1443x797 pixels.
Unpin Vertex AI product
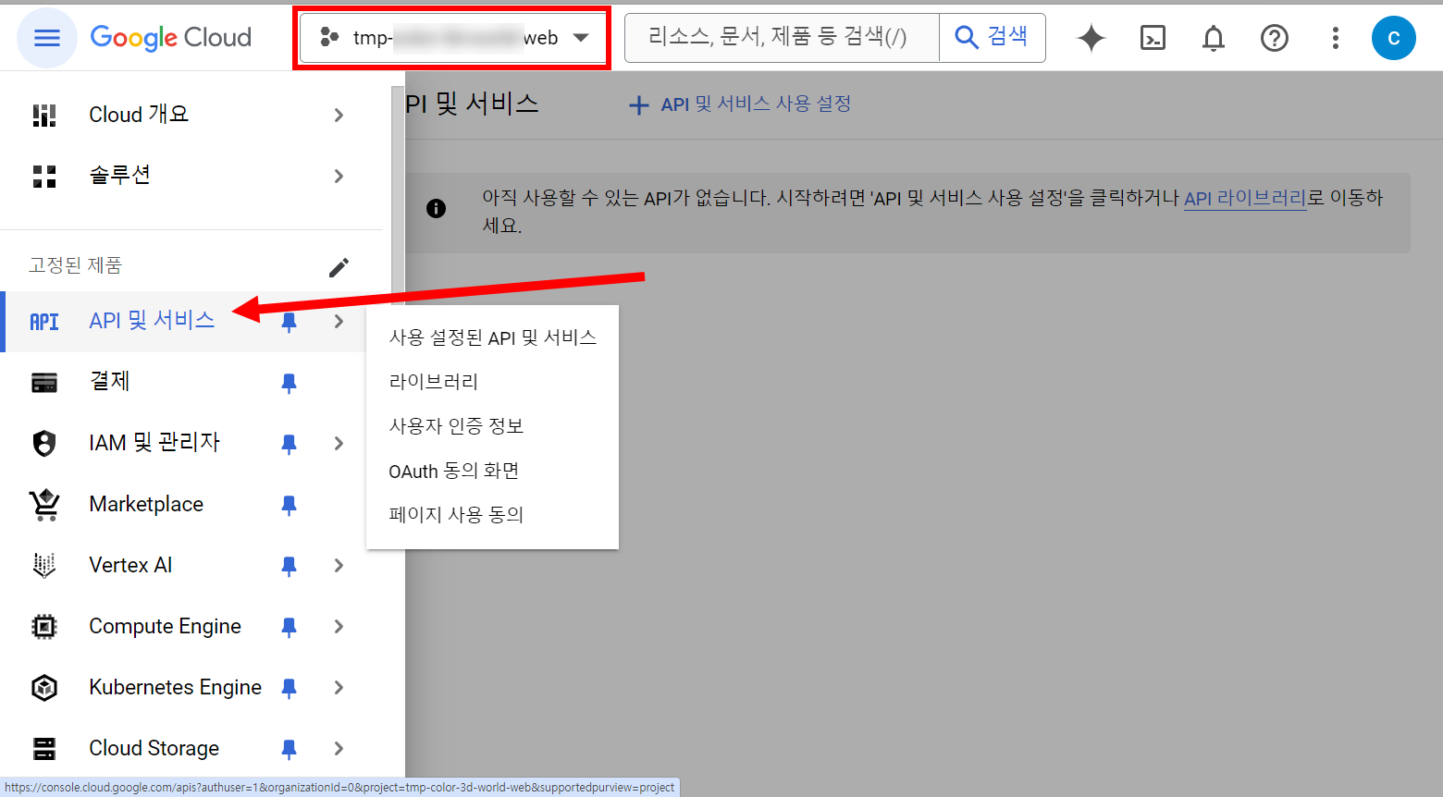pos(289,566)
